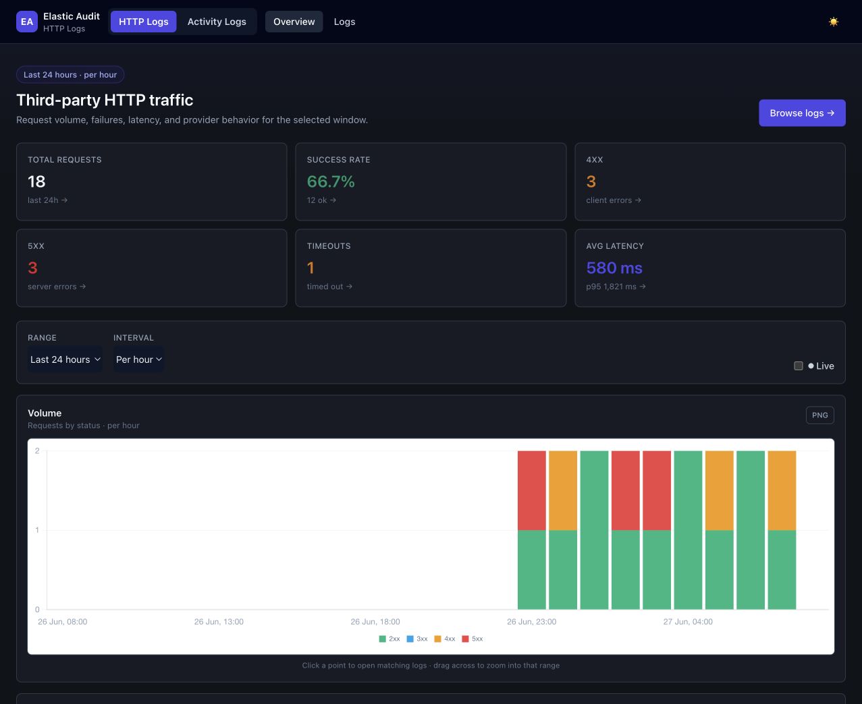Open the '12 ok' link under Success Rate
862x704 pixels.
[x=321, y=200]
